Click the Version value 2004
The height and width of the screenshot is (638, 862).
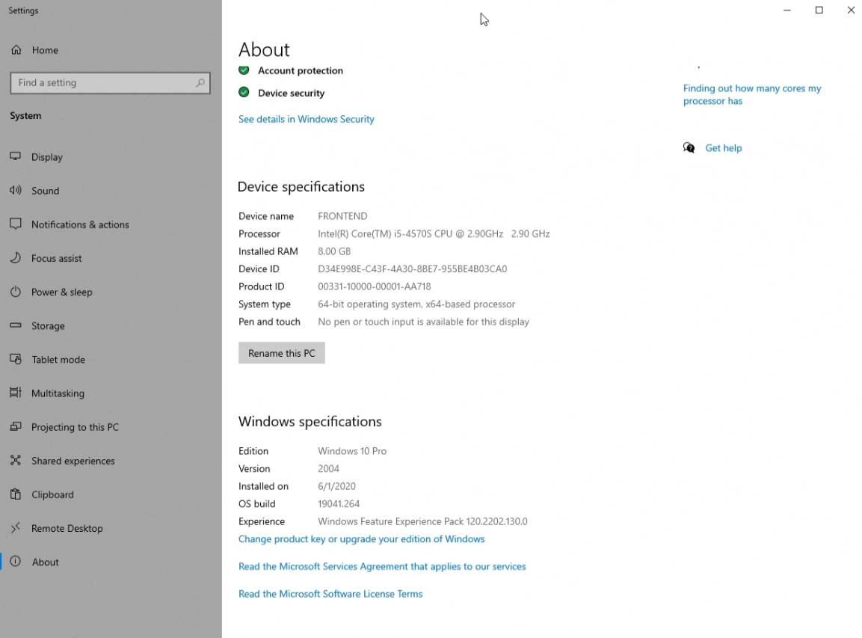328,469
